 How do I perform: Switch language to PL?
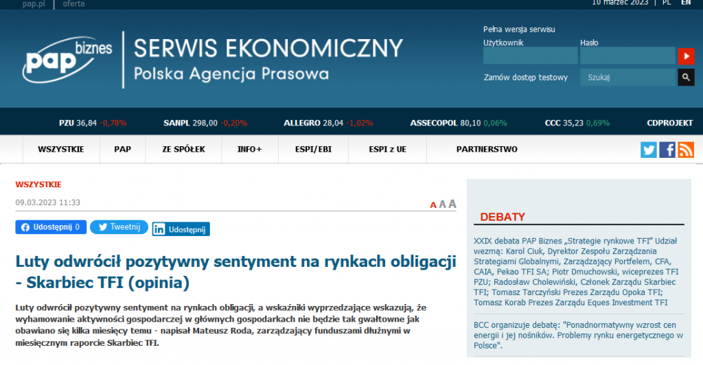tap(667, 3)
